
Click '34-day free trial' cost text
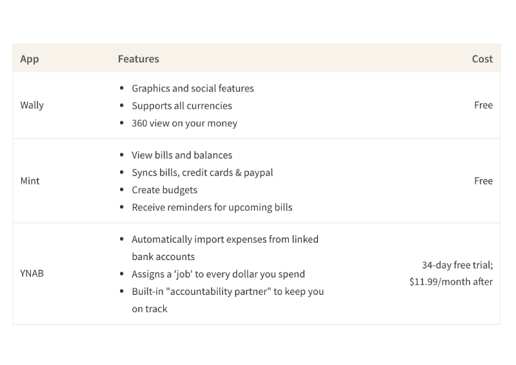tap(457, 265)
